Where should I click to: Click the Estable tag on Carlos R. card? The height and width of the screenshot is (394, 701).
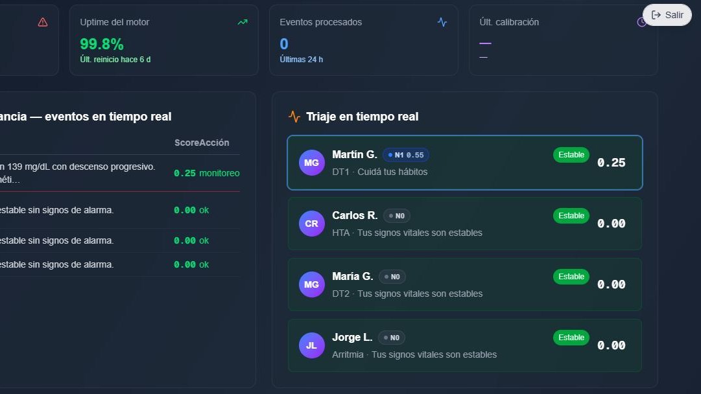coord(571,215)
